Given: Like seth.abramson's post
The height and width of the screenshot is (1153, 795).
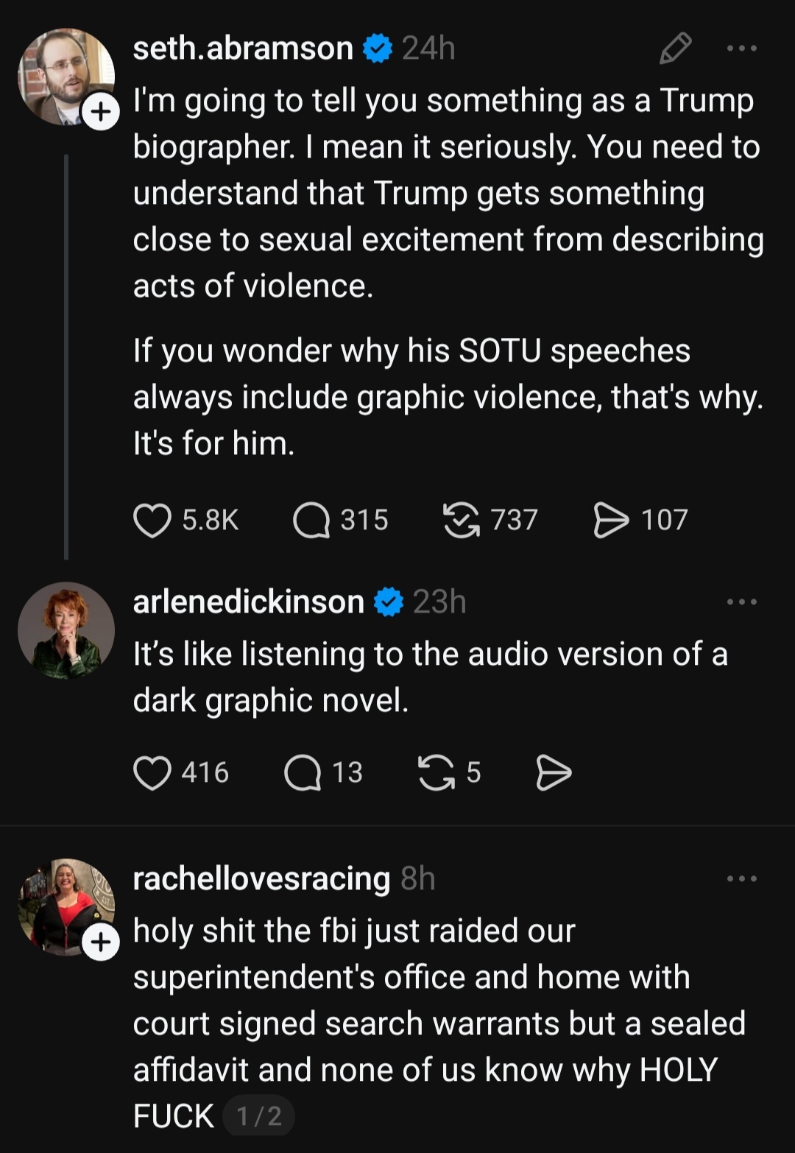Looking at the screenshot, I should click(152, 520).
